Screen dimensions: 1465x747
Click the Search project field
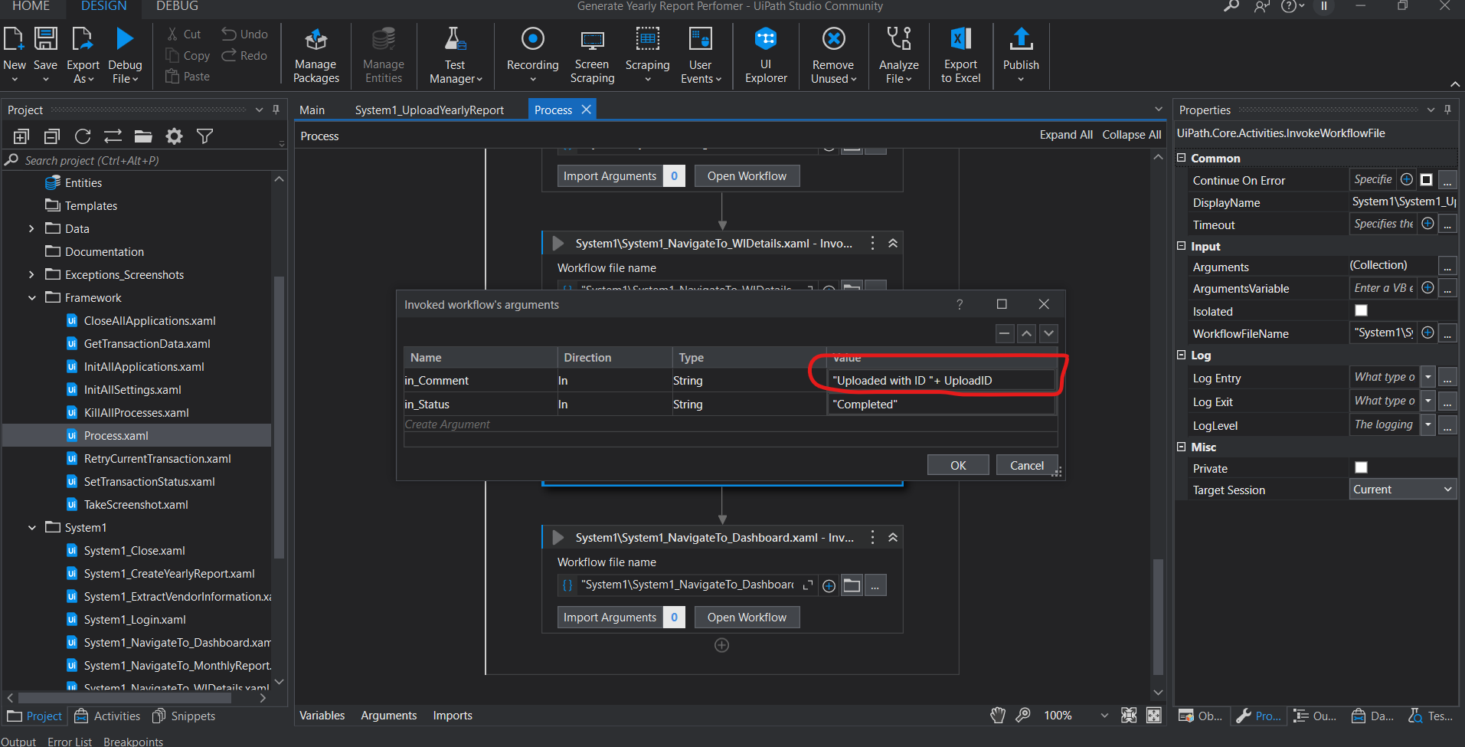pos(146,161)
